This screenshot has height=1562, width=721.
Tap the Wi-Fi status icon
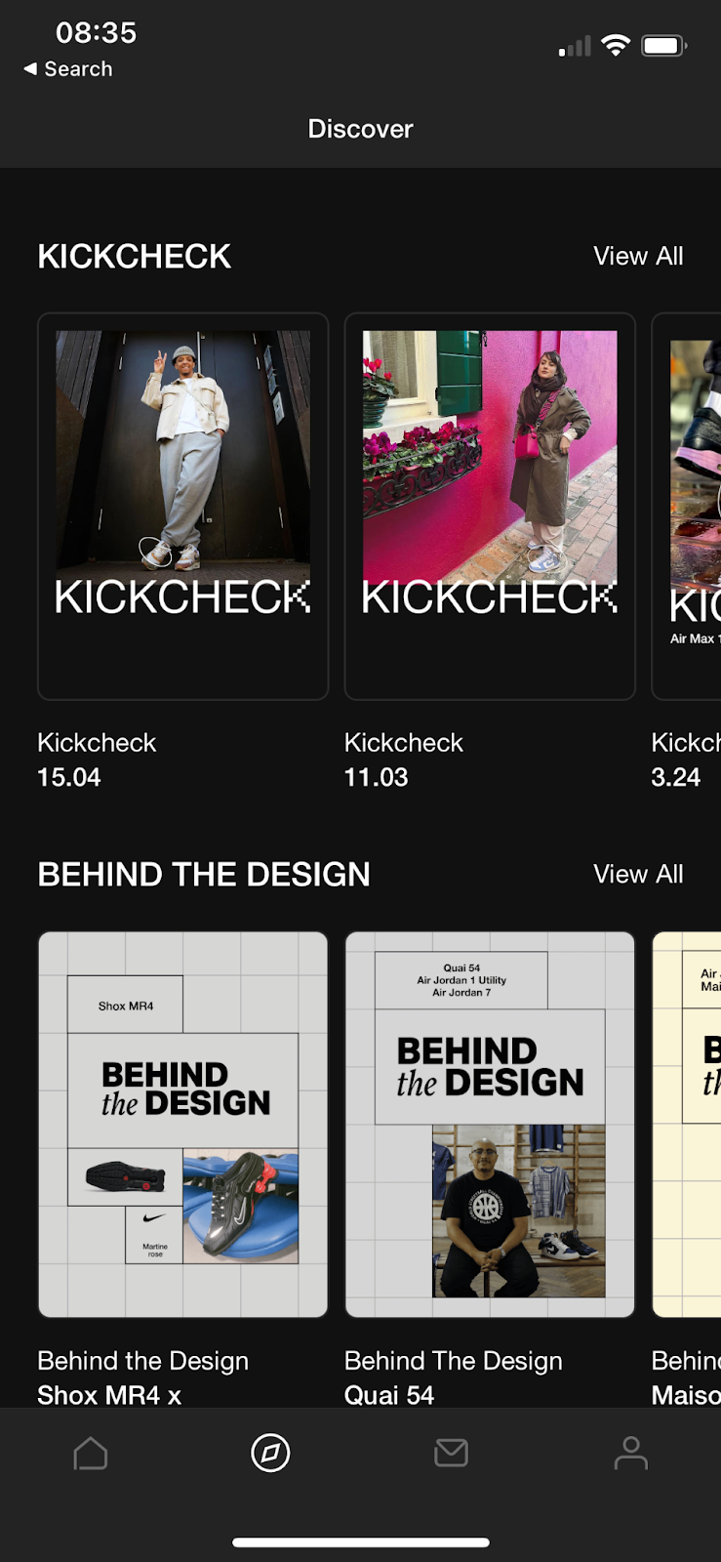click(x=616, y=45)
